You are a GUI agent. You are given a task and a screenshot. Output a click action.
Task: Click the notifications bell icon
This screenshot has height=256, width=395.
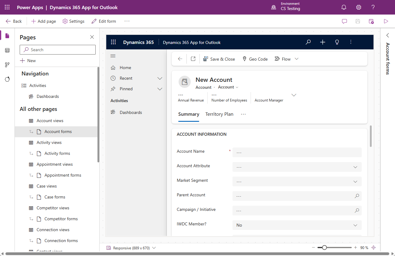pos(344,7)
